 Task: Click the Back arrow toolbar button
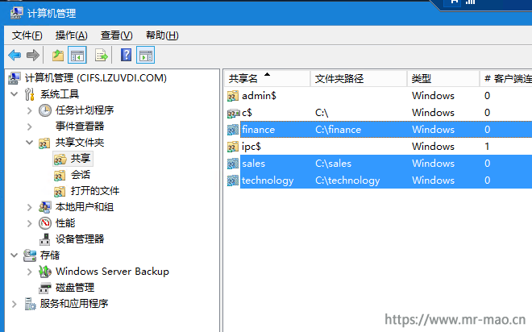[x=15, y=55]
